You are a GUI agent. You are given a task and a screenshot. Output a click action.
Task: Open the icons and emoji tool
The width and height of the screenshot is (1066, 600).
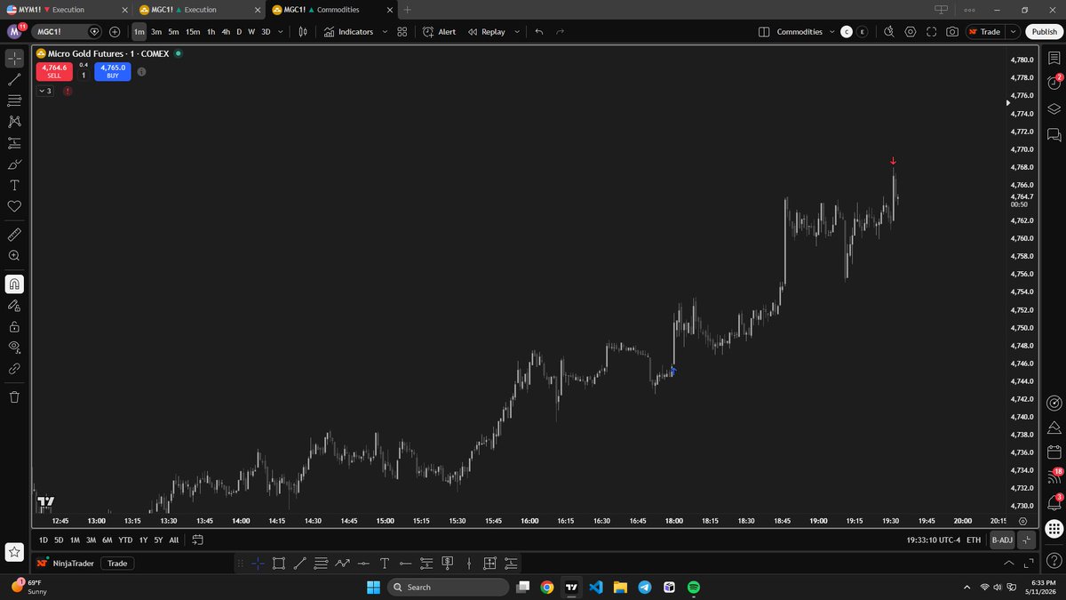tap(14, 206)
